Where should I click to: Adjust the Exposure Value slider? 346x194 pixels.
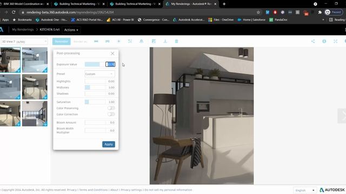[x=95, y=64]
